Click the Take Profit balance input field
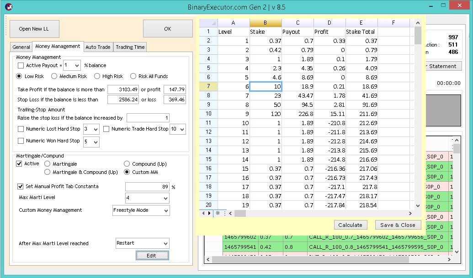The image size is (473, 278). coord(123,89)
